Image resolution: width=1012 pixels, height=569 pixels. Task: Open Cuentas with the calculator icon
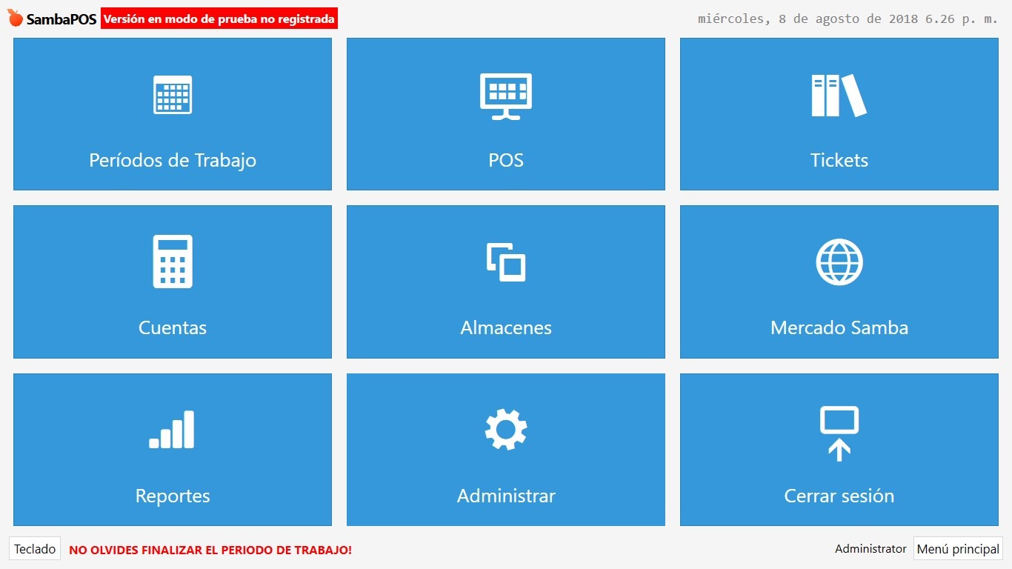(173, 262)
